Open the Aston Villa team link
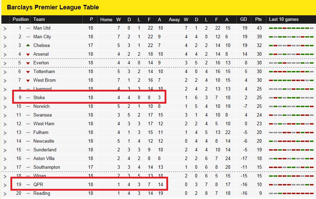316x199 pixels. pos(44,159)
